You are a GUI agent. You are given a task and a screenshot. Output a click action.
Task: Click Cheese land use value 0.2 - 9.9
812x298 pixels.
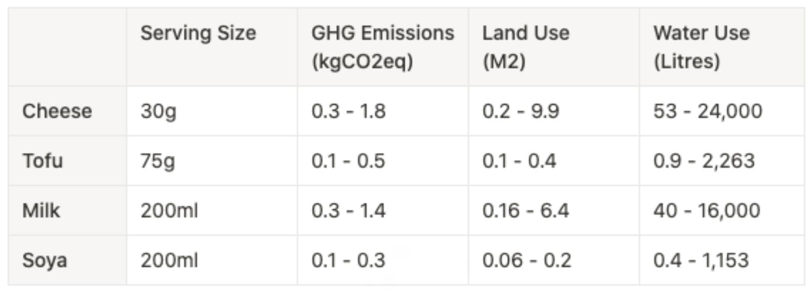(521, 111)
